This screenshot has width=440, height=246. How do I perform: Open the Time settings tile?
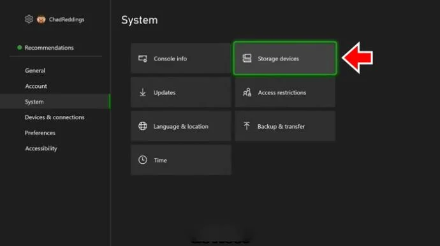point(180,160)
